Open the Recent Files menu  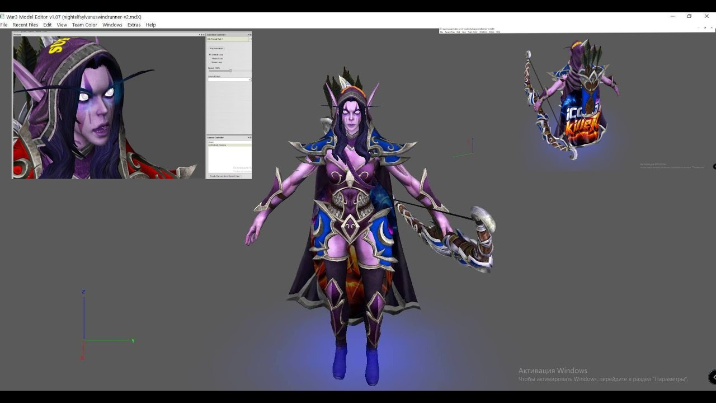pos(25,25)
